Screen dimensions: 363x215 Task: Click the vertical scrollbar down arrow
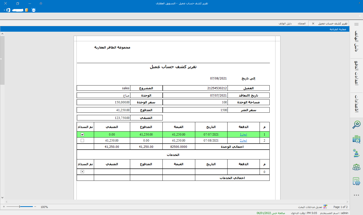click(x=2, y=198)
